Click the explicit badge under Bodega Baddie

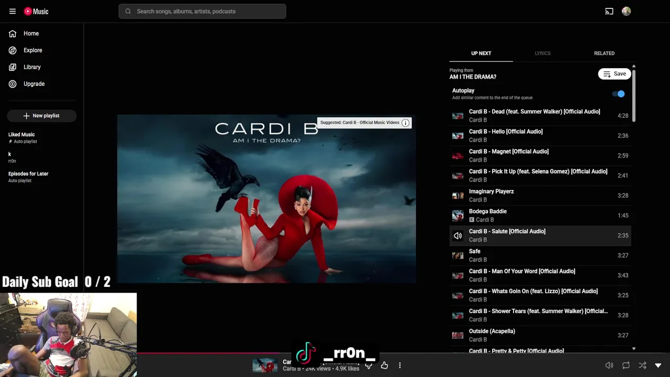pyautogui.click(x=472, y=220)
